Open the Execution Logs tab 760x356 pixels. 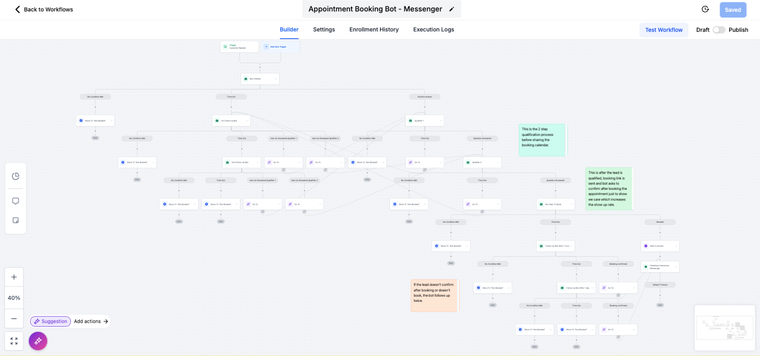(x=433, y=30)
